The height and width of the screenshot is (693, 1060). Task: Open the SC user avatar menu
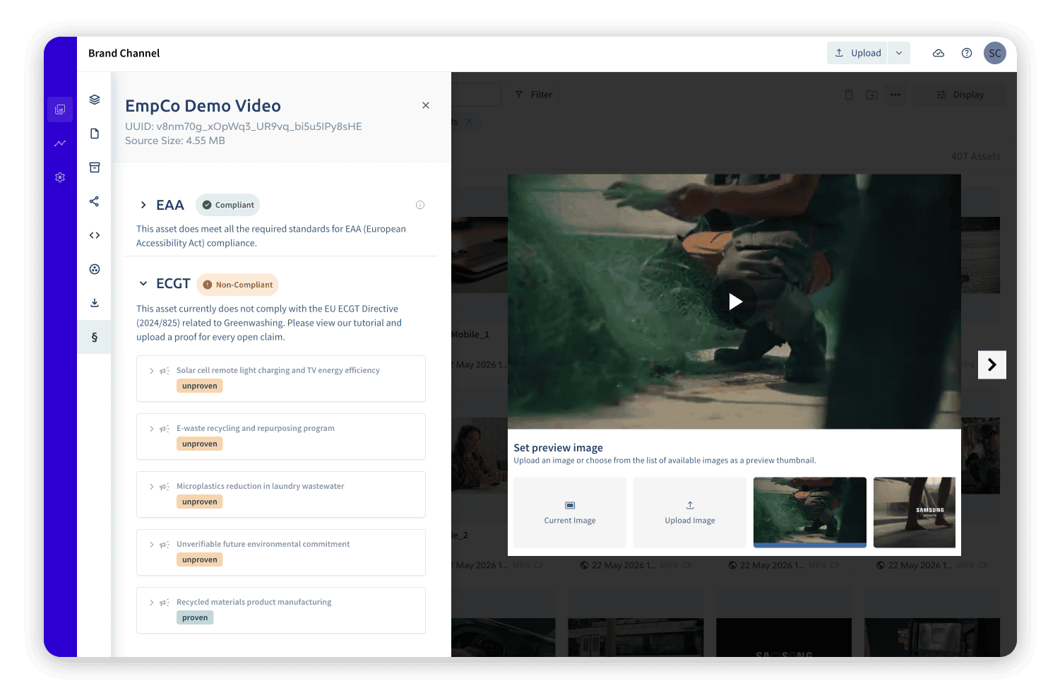pos(995,53)
